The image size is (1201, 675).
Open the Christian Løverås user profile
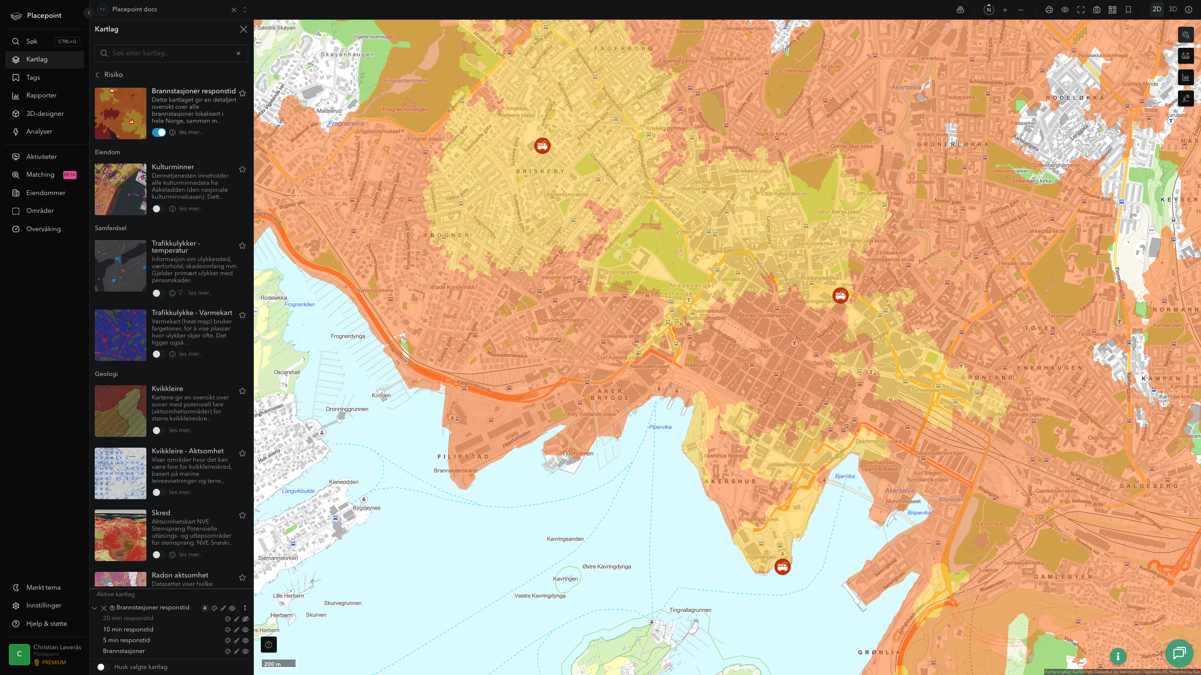coord(45,654)
